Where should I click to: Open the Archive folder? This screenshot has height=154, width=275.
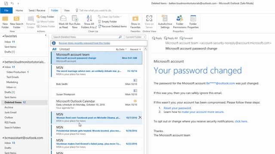9,107
